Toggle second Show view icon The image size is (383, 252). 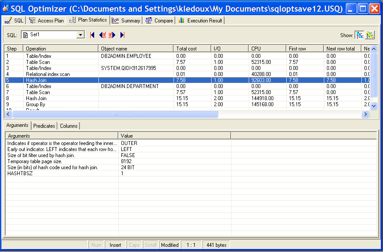pos(370,35)
